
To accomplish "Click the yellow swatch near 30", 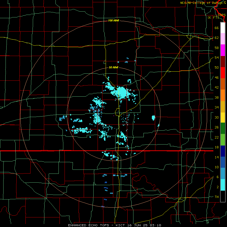I will (x=223, y=118).
